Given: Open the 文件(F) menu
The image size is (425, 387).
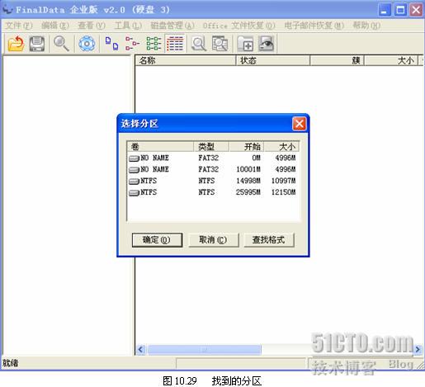Looking at the screenshot, I should coord(19,26).
